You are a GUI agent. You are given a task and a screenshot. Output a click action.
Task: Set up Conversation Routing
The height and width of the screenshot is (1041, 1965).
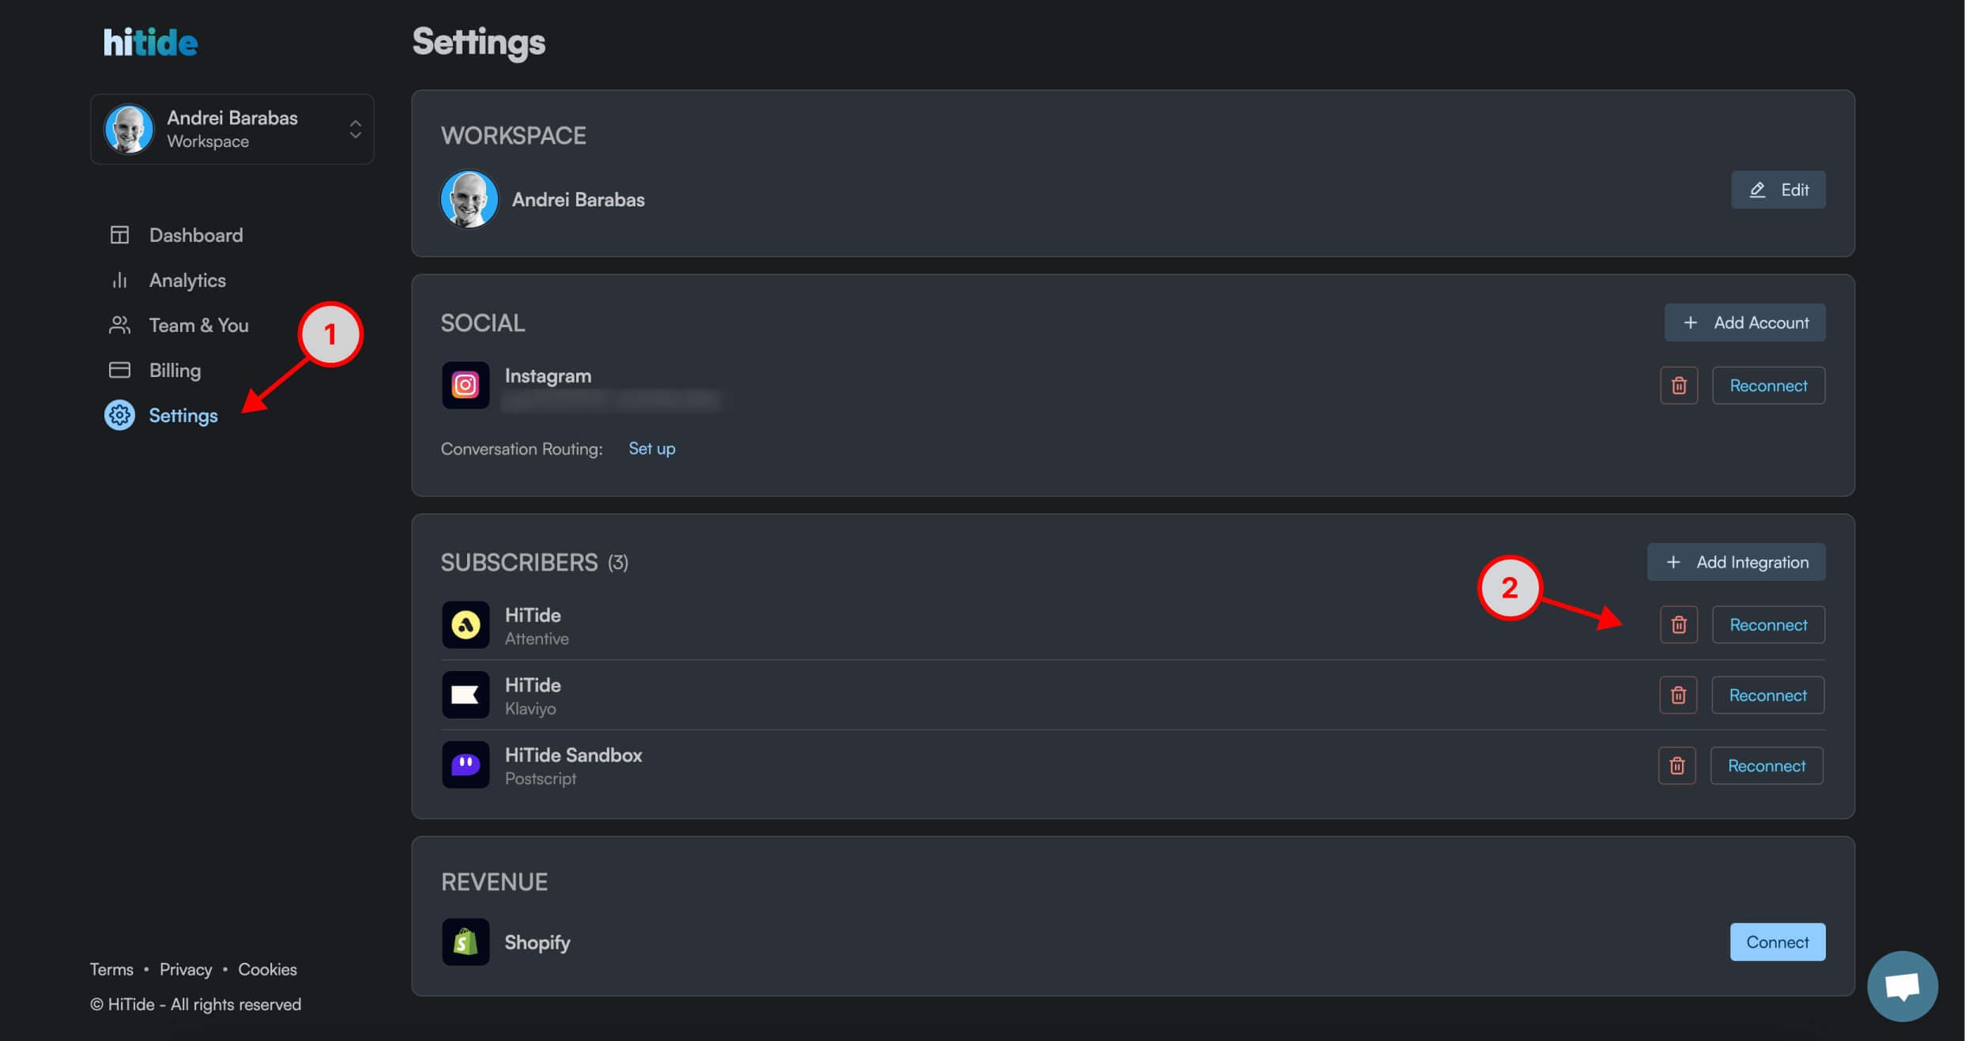(x=651, y=449)
